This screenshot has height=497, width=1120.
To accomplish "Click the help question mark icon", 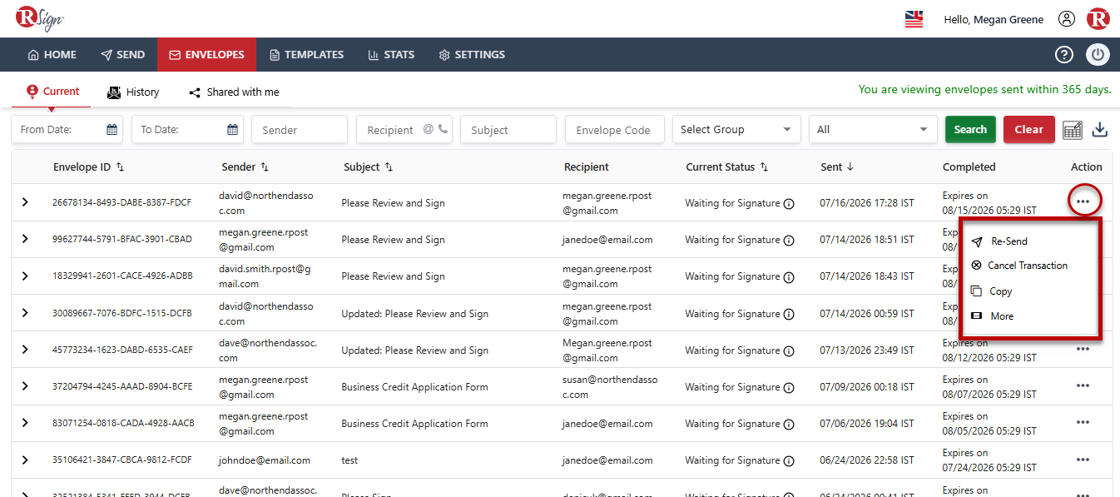I will [1064, 55].
